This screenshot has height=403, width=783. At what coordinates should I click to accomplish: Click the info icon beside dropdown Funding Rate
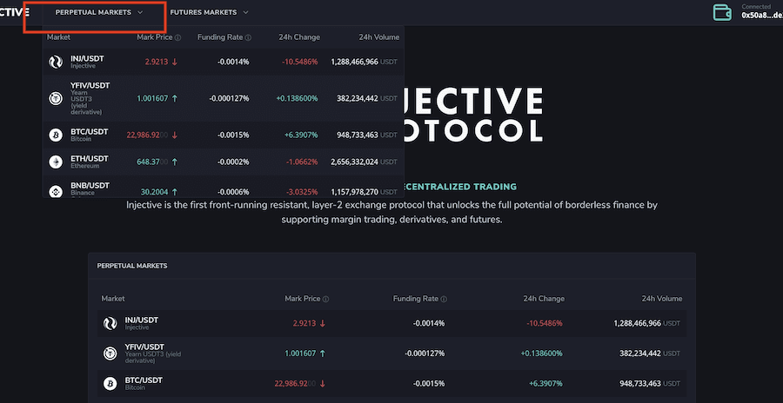(248, 37)
